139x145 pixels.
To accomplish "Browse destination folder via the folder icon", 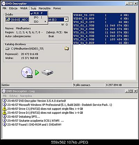I will [66, 48].
